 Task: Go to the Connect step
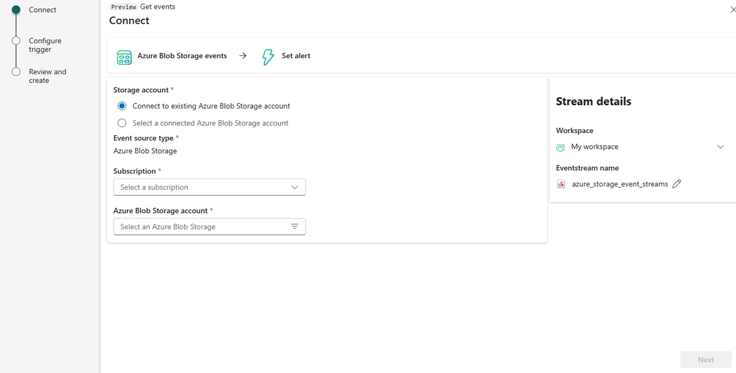coord(42,10)
